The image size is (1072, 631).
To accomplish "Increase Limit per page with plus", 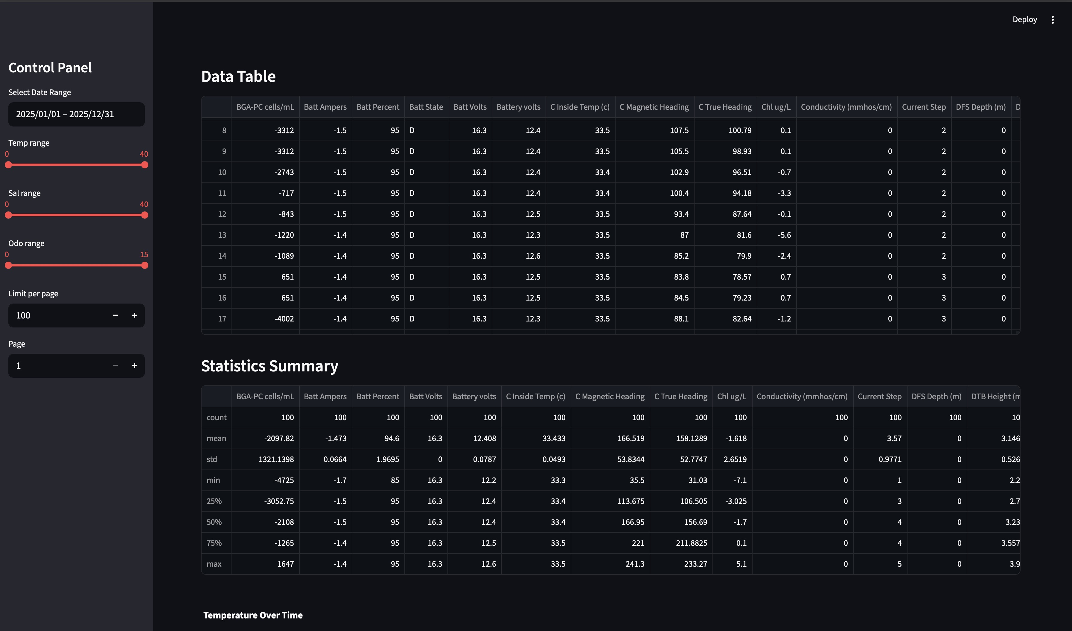I will (134, 315).
